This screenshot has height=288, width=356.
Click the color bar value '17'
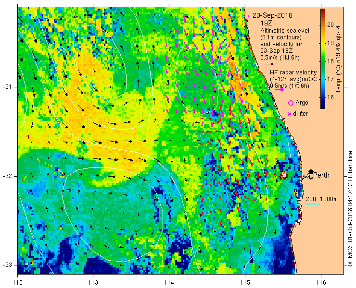point(331,79)
